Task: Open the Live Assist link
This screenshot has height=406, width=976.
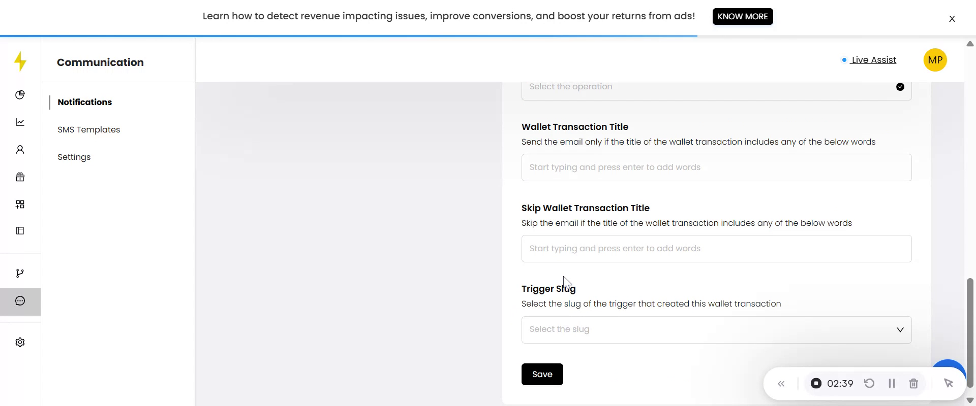Action: pyautogui.click(x=873, y=60)
